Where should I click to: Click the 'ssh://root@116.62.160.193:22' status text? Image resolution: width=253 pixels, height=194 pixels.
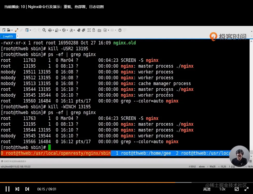coord(16,167)
